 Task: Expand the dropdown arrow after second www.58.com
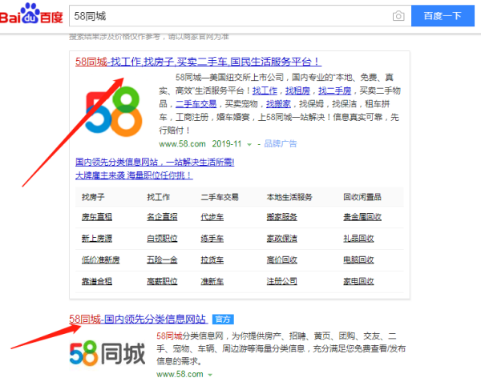(x=210, y=375)
